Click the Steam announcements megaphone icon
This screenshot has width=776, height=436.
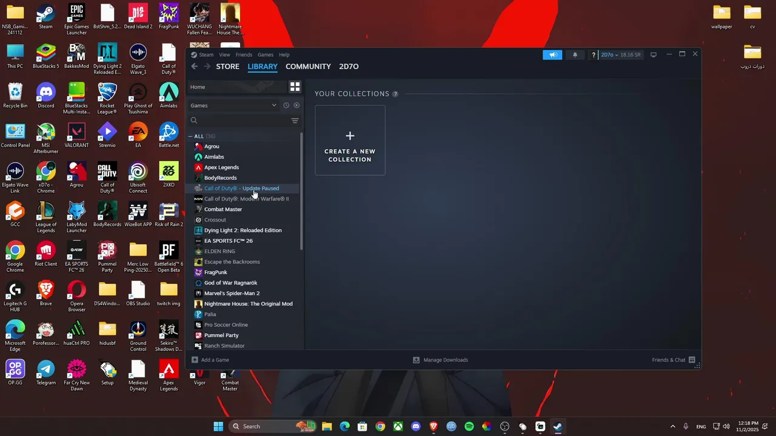click(552, 54)
